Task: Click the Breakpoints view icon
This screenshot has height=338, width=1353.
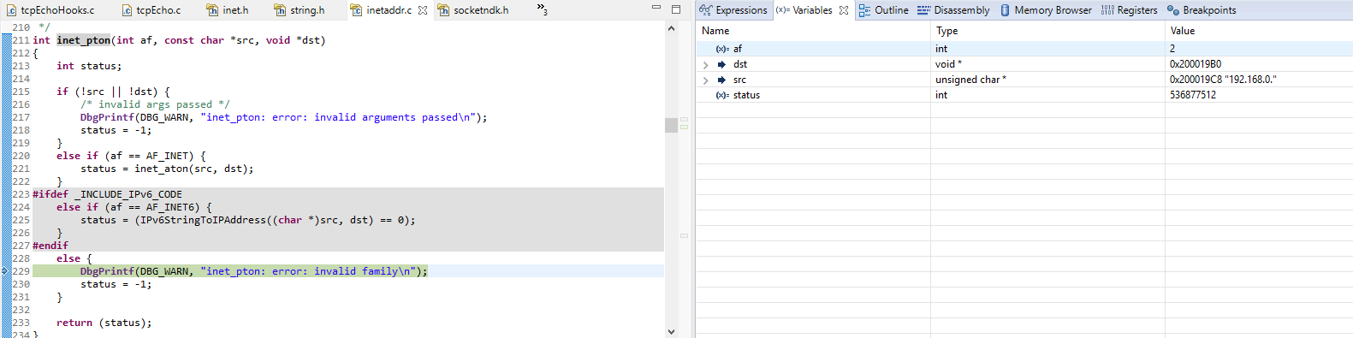Action: pos(1172,10)
